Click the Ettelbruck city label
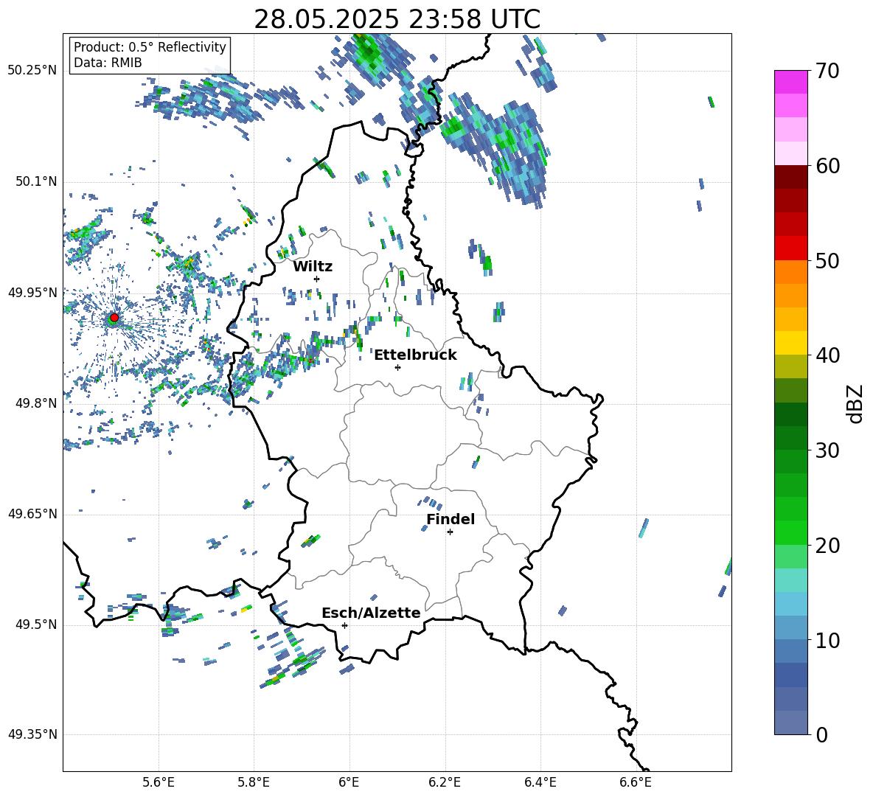Viewport: 873px width, 797px height. (x=415, y=355)
